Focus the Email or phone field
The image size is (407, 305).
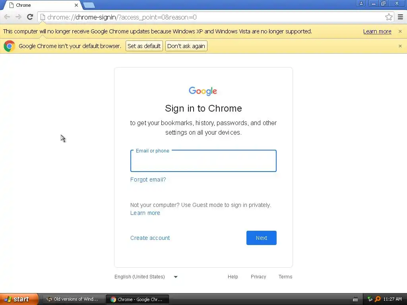tap(203, 161)
